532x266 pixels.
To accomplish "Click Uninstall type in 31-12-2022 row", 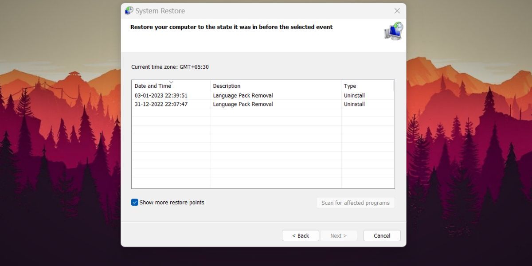I will 354,104.
